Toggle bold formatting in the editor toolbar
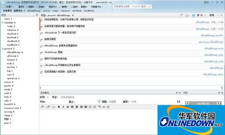The image size is (225, 135). coord(59,107)
